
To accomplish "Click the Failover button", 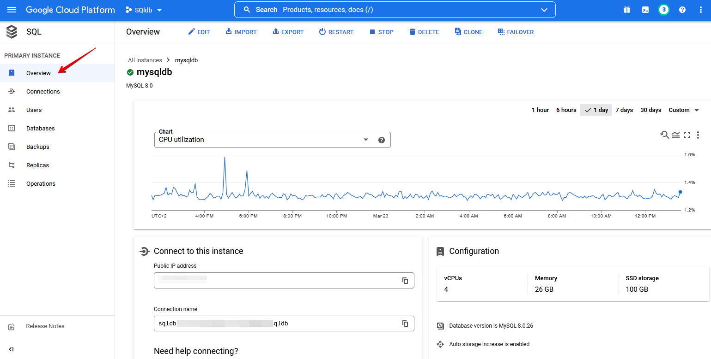I will pos(516,32).
